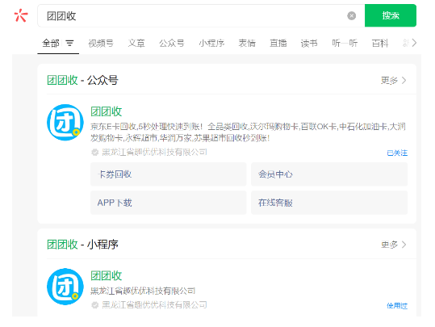Click the APP下载 menu entry
The image size is (435, 327).
pos(168,203)
